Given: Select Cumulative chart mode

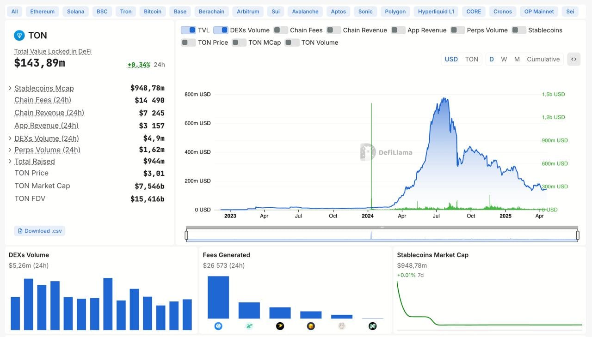Looking at the screenshot, I should pyautogui.click(x=543, y=59).
